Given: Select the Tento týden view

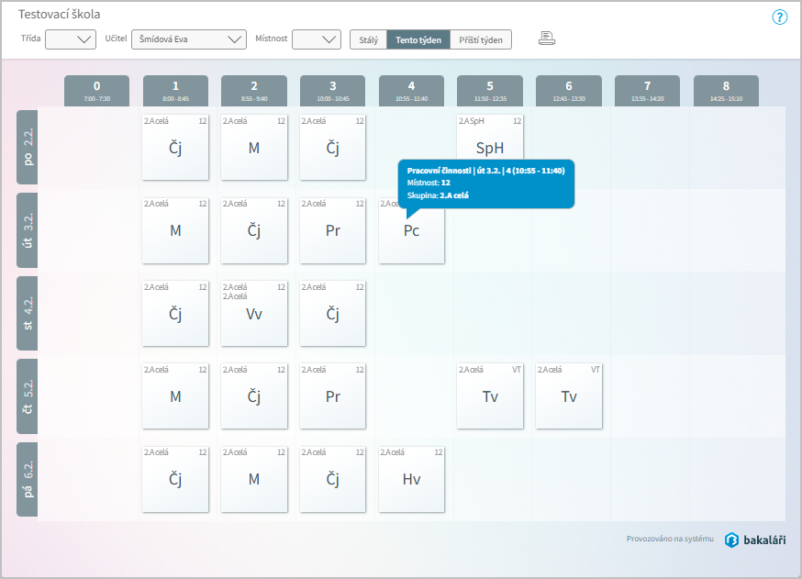Looking at the screenshot, I should click(x=418, y=39).
